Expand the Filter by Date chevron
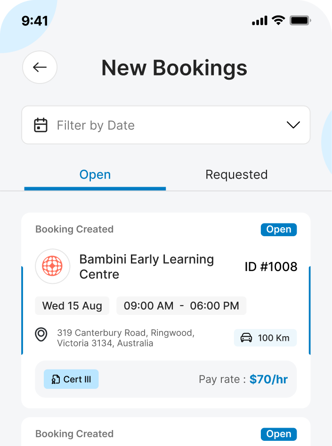The width and height of the screenshot is (332, 446). click(293, 125)
